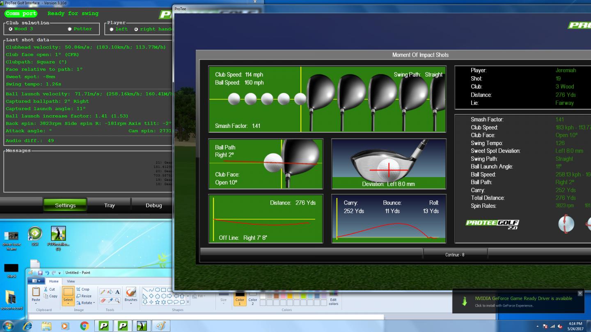Click the Paste clipboard icon

tap(36, 291)
